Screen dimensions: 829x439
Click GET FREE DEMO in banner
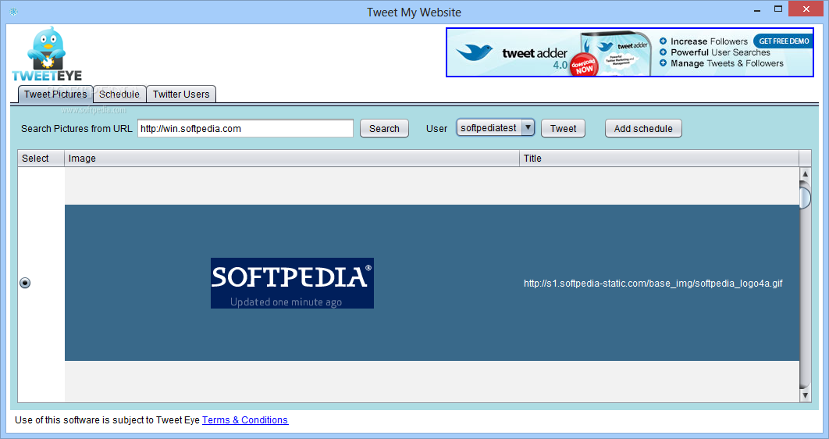[784, 41]
